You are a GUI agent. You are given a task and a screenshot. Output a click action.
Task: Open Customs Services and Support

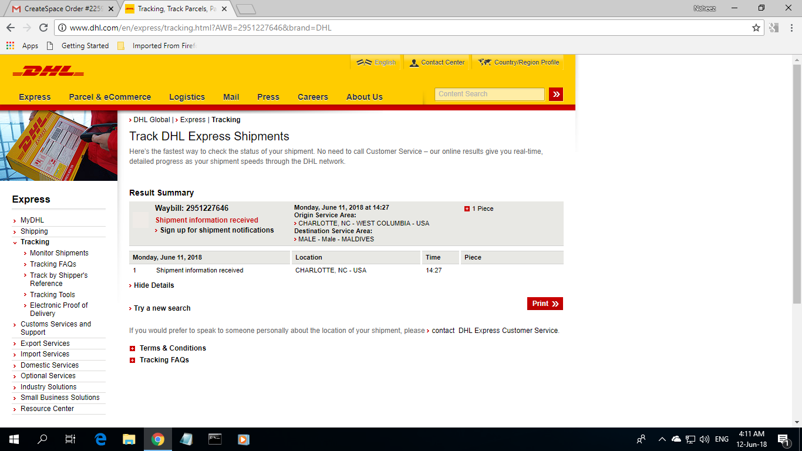point(56,328)
